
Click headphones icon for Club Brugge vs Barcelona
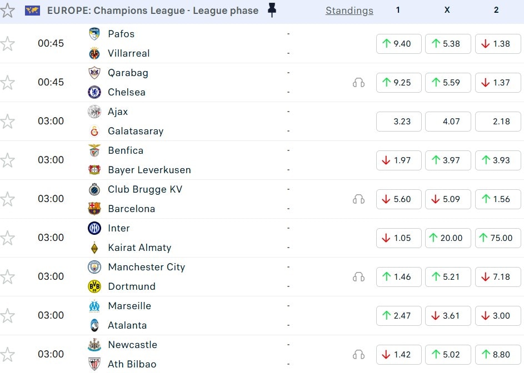tap(358, 199)
